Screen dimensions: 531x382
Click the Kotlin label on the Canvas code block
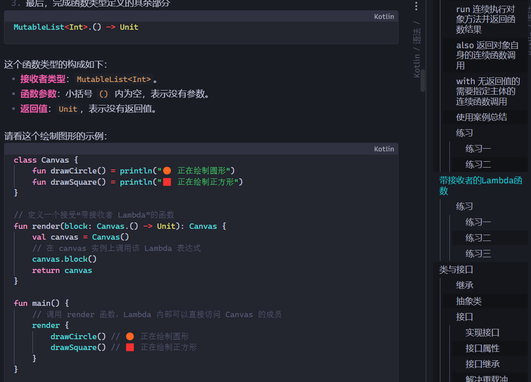(384, 149)
